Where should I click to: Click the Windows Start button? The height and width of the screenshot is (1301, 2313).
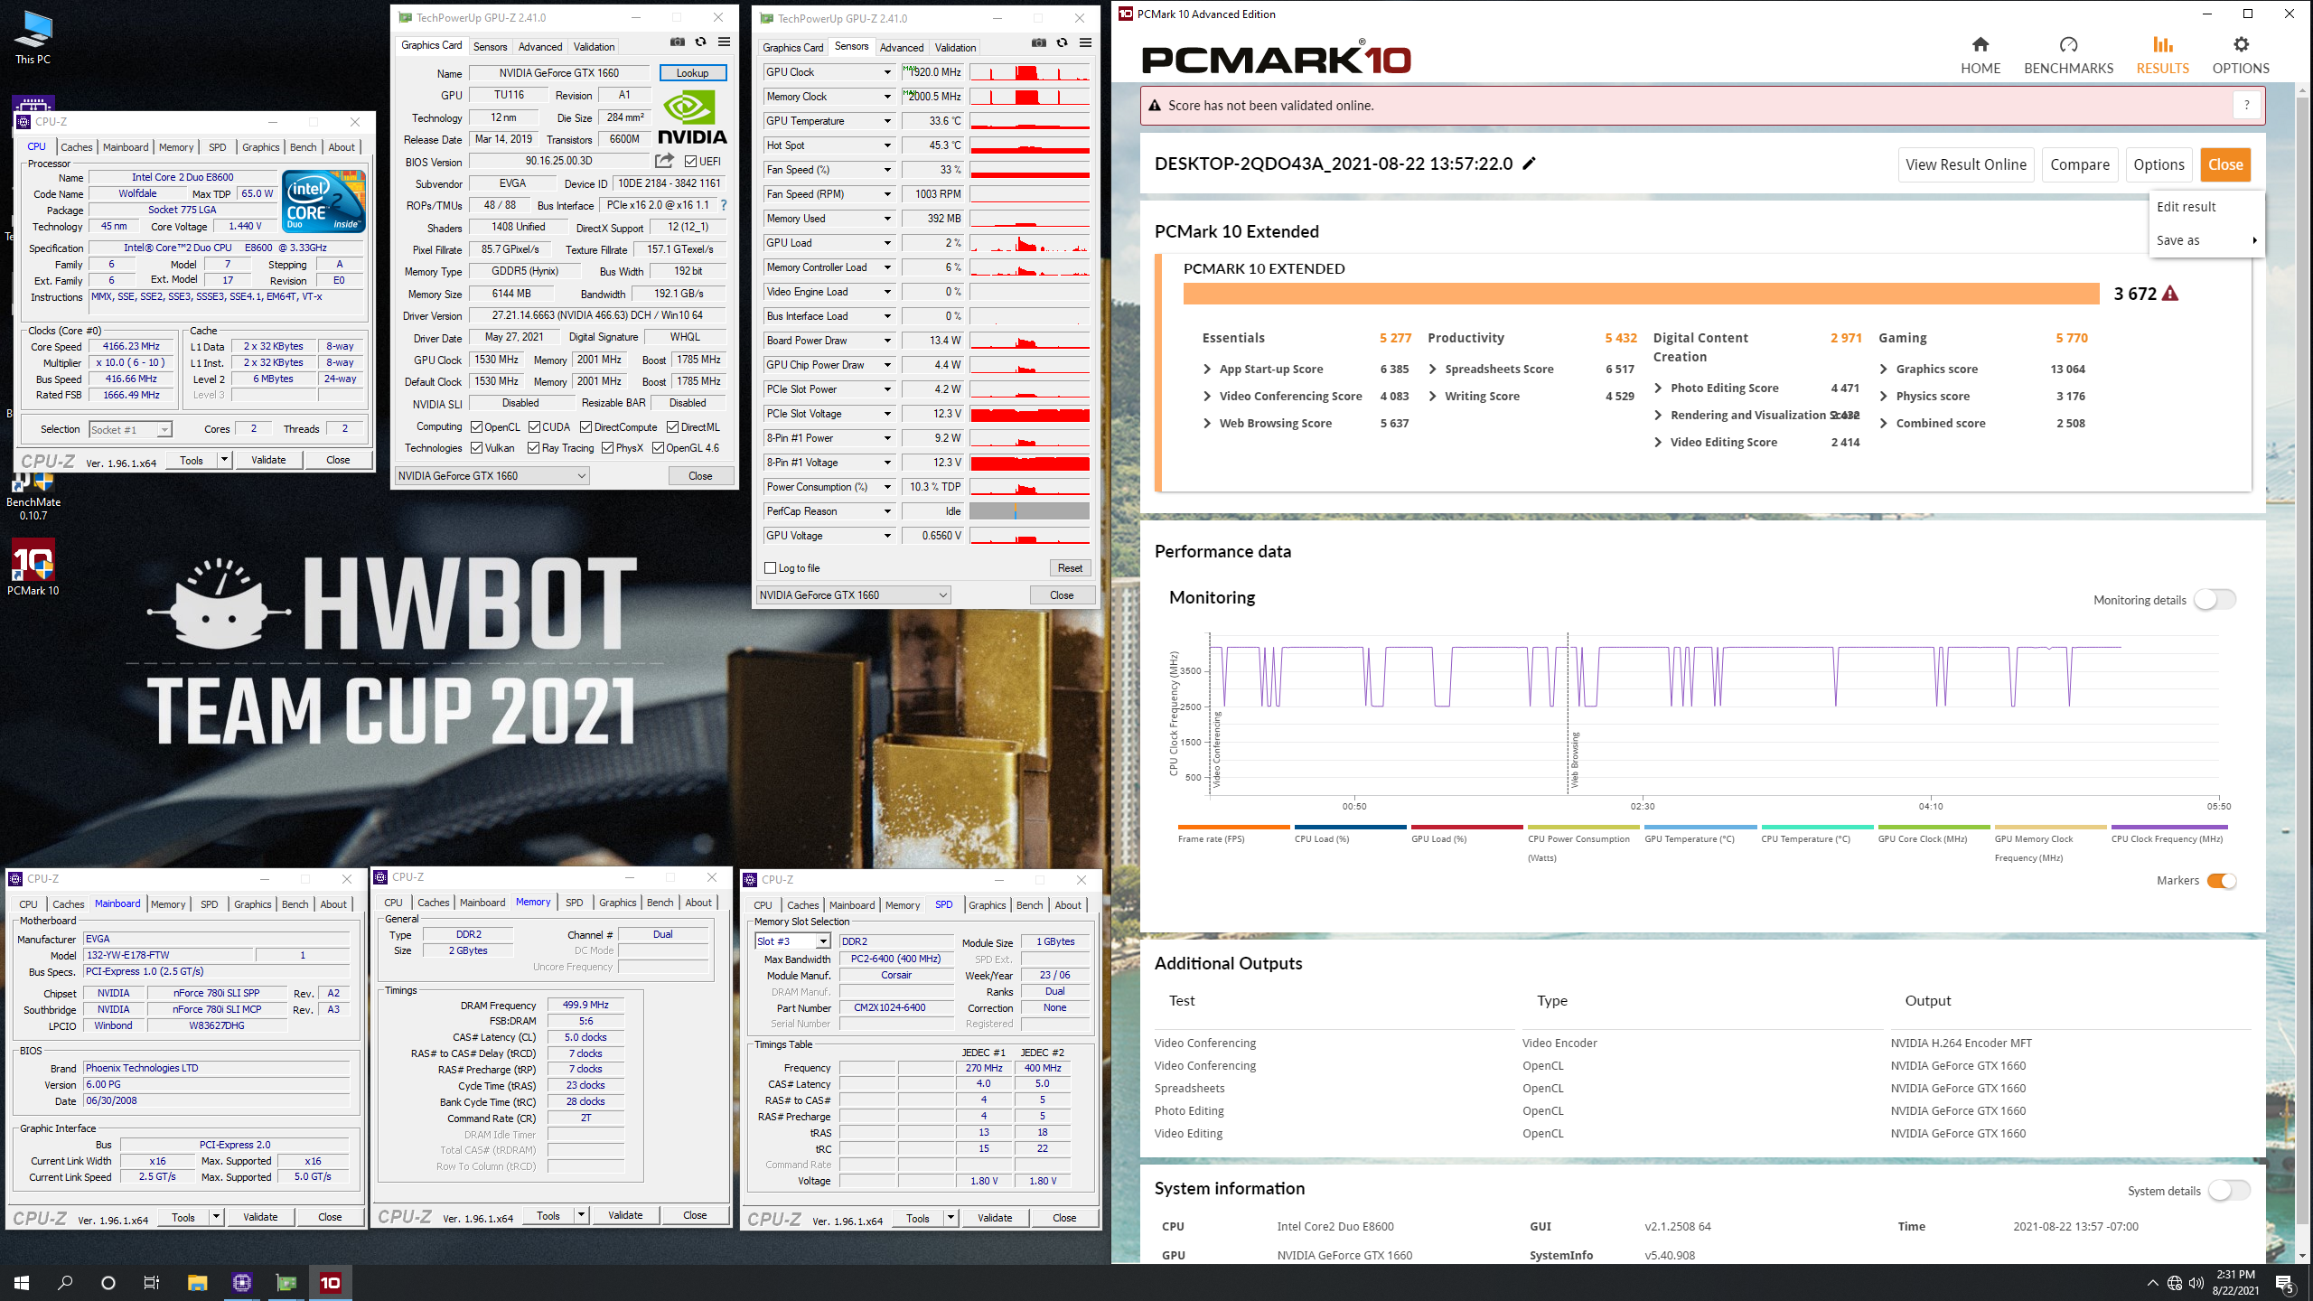[x=22, y=1282]
